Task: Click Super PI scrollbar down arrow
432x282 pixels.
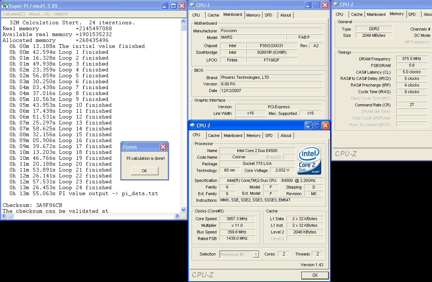Action: (x=184, y=210)
